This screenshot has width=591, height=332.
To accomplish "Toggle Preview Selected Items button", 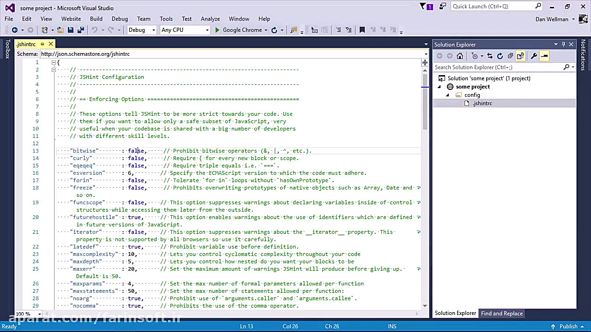I will coord(544,56).
